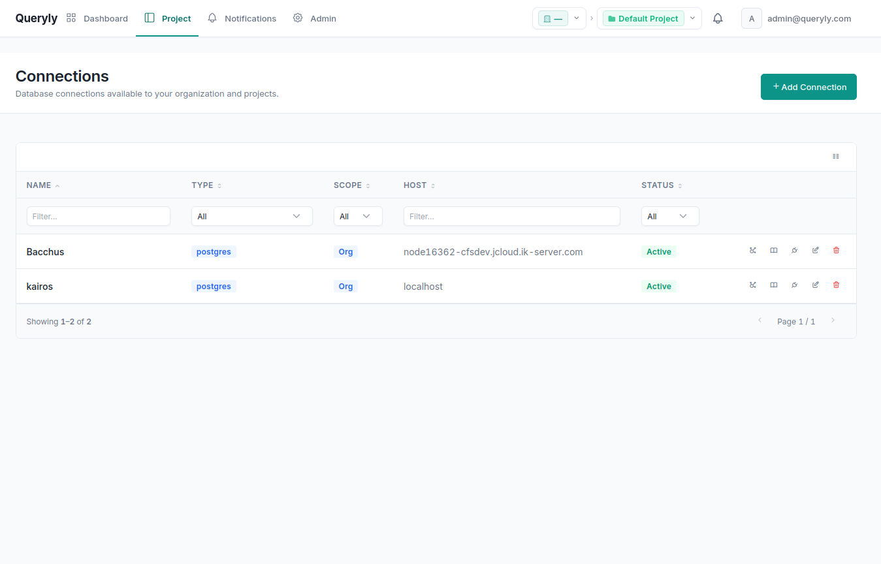This screenshot has height=564, width=881.
Task: Click the plug icon on the kairos row
Action: (794, 285)
